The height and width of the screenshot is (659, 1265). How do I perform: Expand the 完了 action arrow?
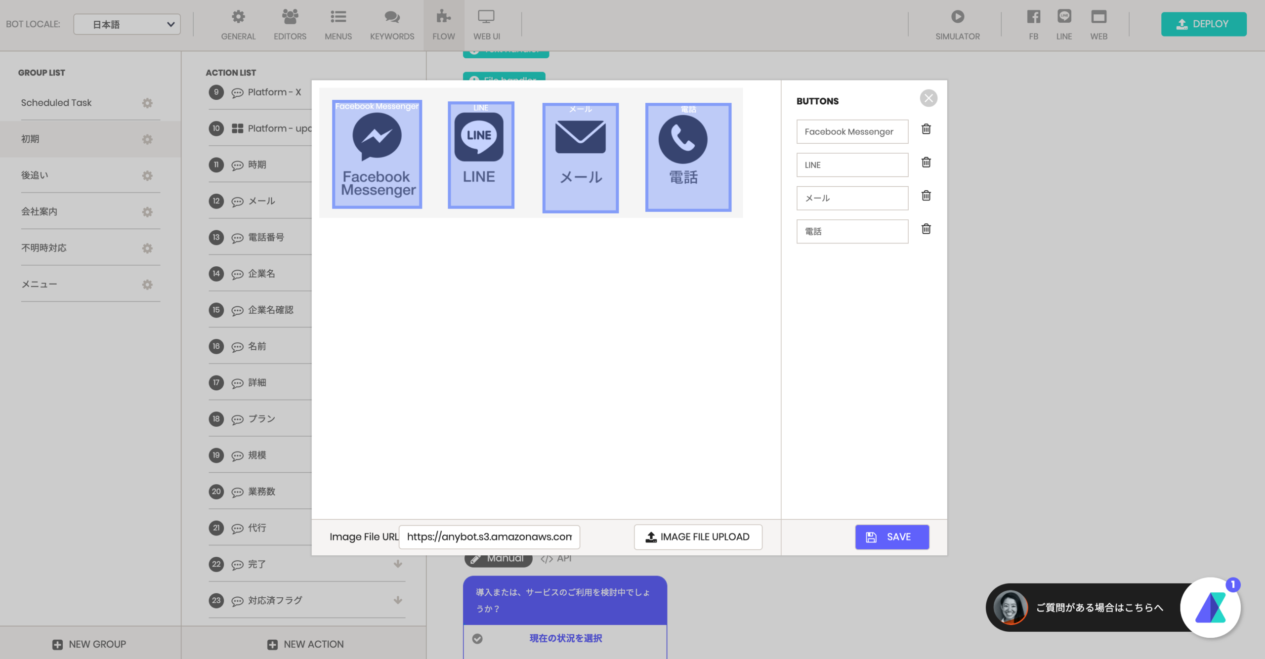point(398,564)
